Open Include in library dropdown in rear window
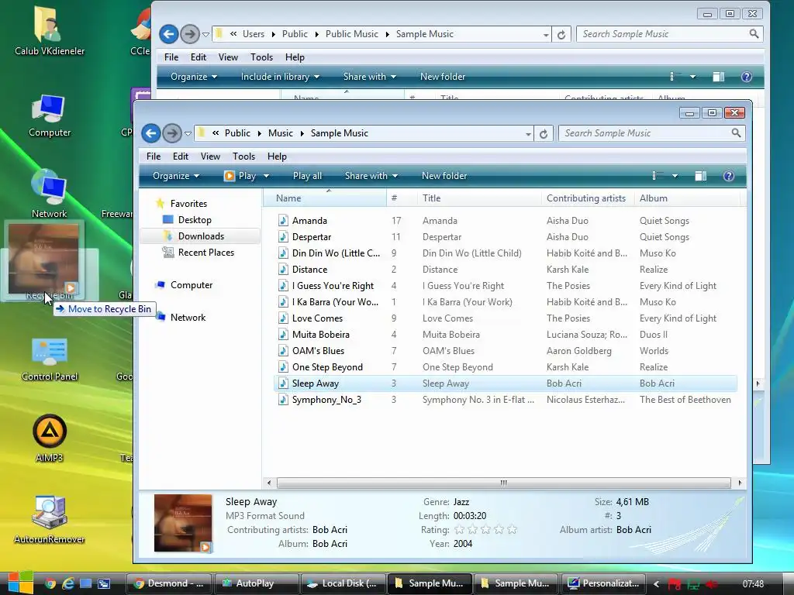The height and width of the screenshot is (595, 794). pos(280,77)
